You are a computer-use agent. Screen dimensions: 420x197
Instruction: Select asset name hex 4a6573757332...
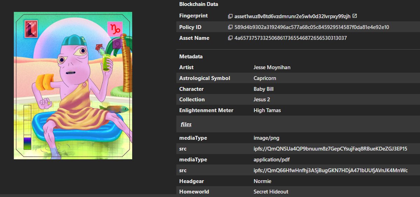(291, 38)
